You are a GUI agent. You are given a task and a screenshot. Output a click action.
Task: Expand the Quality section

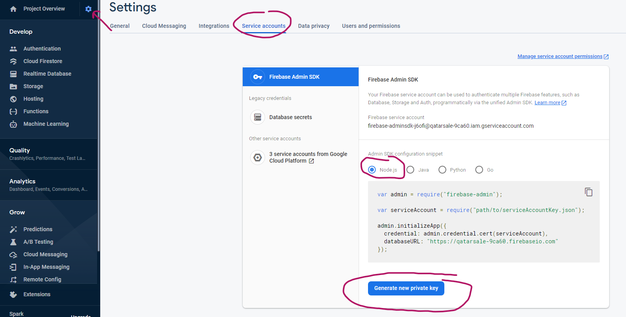(49, 154)
